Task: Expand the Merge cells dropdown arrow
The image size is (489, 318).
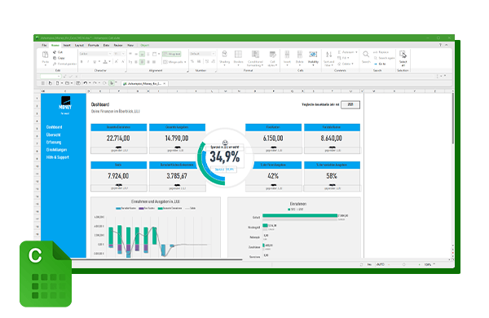Action: pyautogui.click(x=185, y=62)
